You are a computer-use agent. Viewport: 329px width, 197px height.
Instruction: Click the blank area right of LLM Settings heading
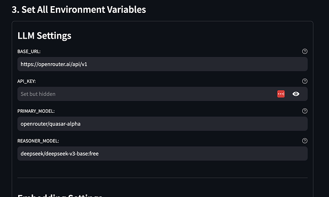pyautogui.click(x=189, y=36)
